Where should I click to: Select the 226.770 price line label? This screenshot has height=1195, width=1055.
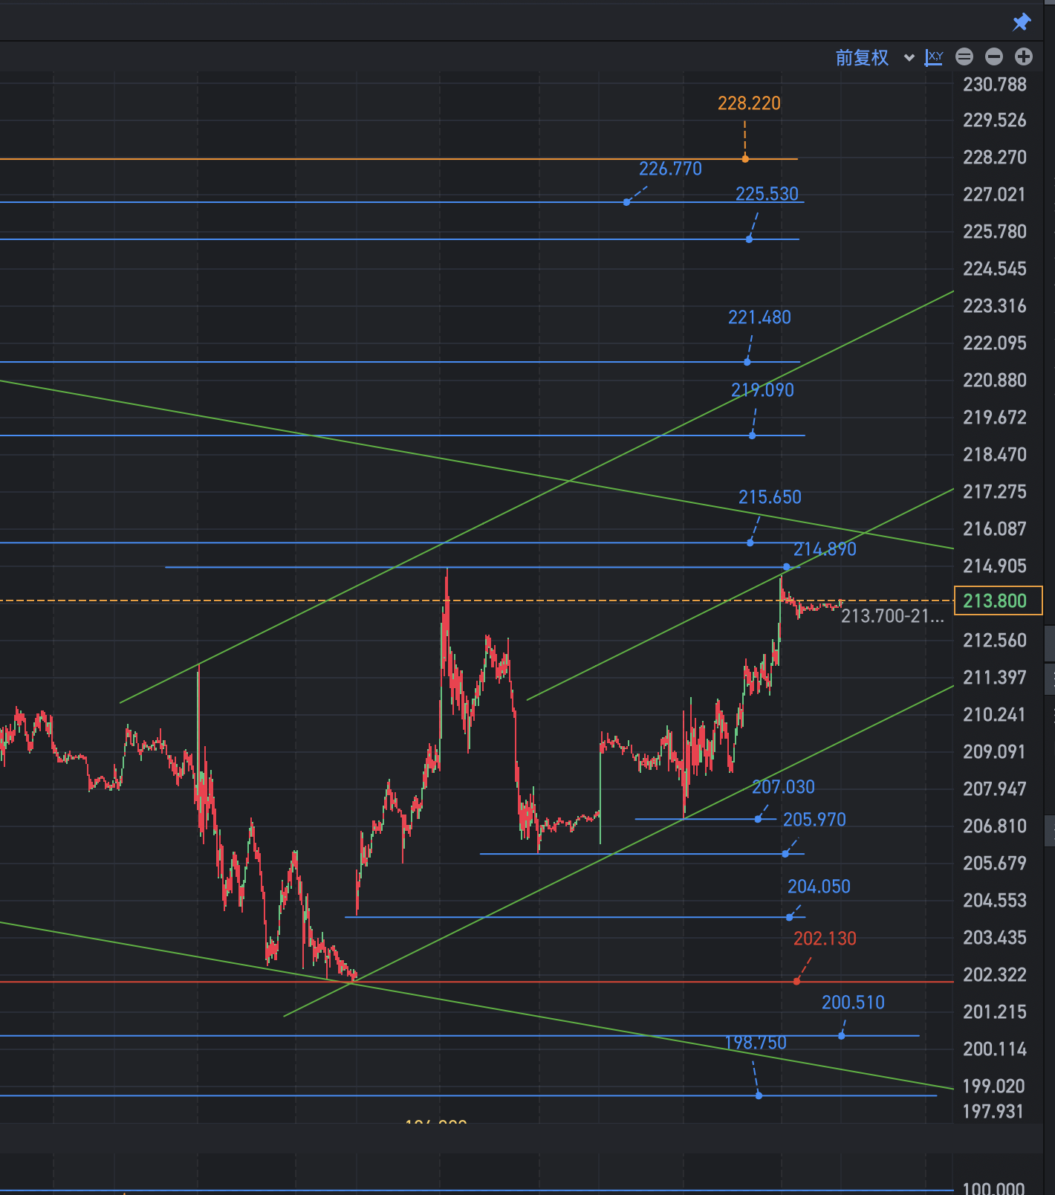tap(670, 169)
